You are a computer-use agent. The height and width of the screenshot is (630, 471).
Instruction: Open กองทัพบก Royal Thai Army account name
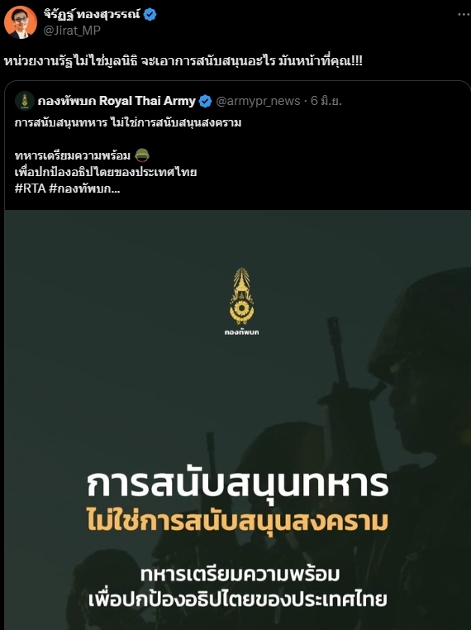click(x=117, y=101)
